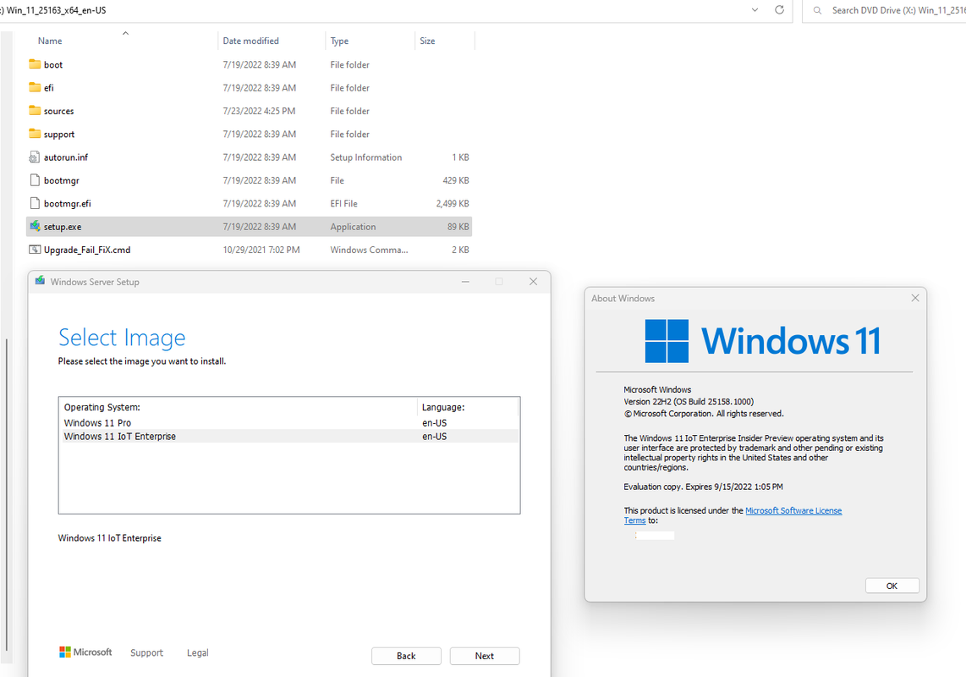Click the Explorer navigation pane scrollbar

coord(7,493)
